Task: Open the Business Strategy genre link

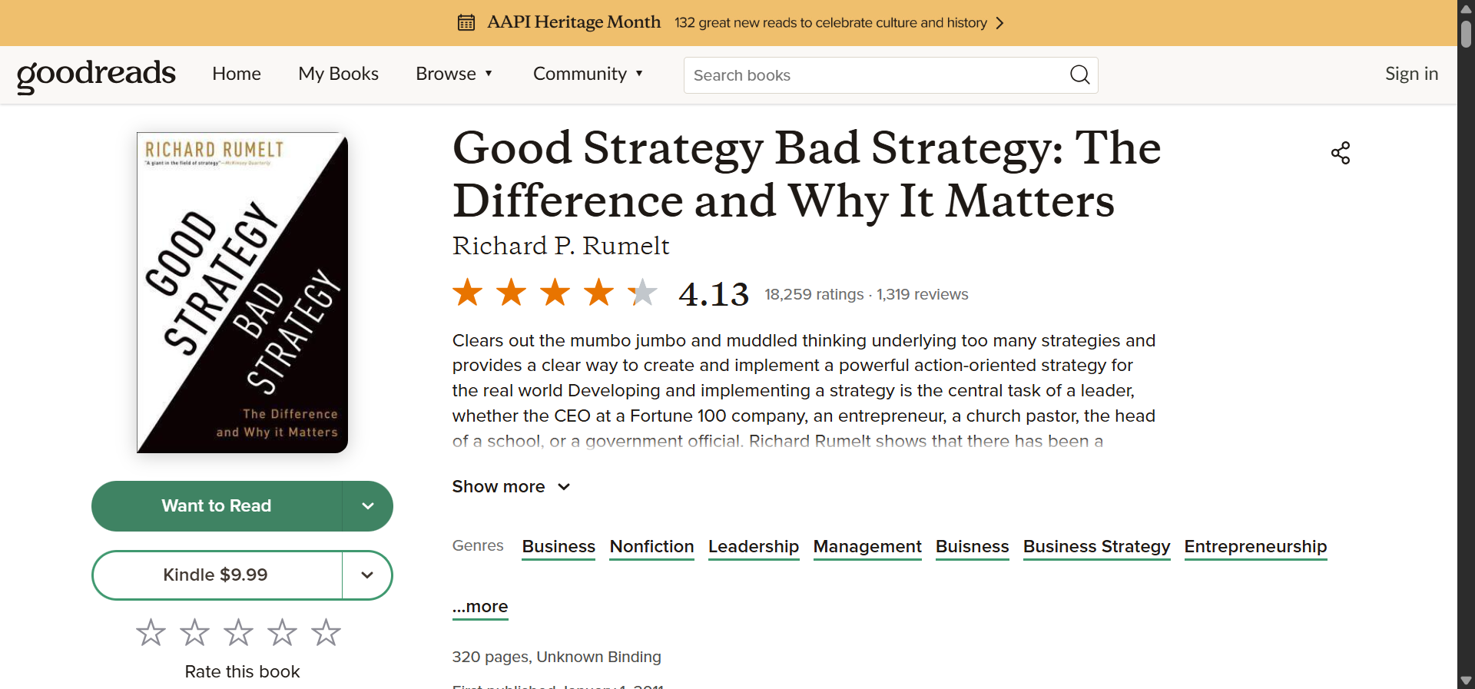Action: coord(1096,547)
